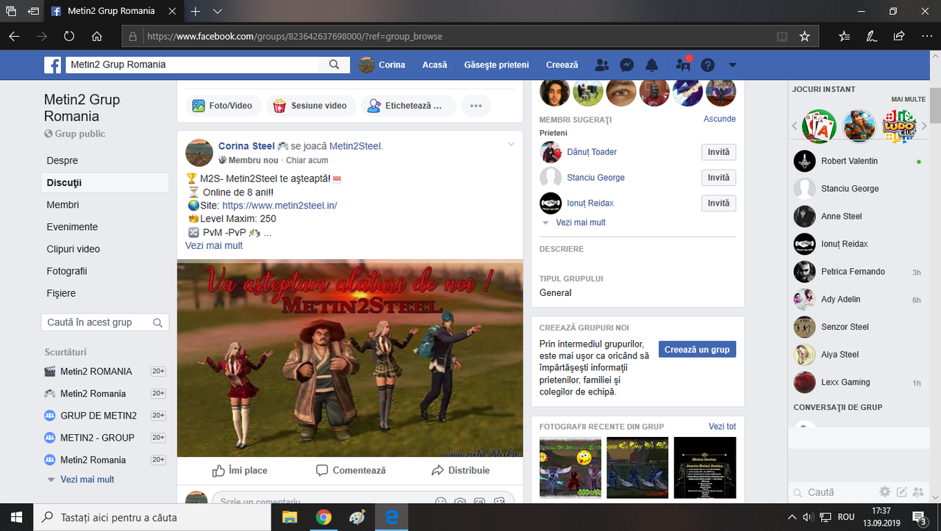
Task: Open the Windows Start menu
Action: click(16, 517)
